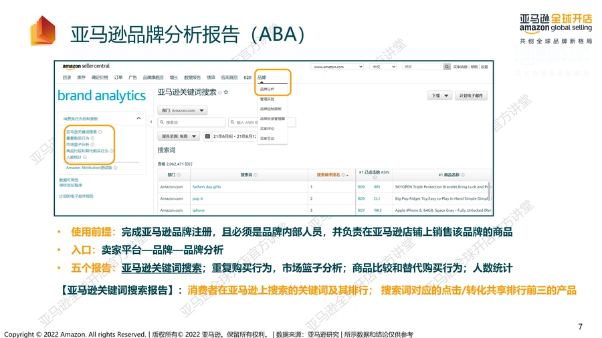The image size is (602, 338).
Task: Click info icon in 搜索词 column header
Action: 256,175
